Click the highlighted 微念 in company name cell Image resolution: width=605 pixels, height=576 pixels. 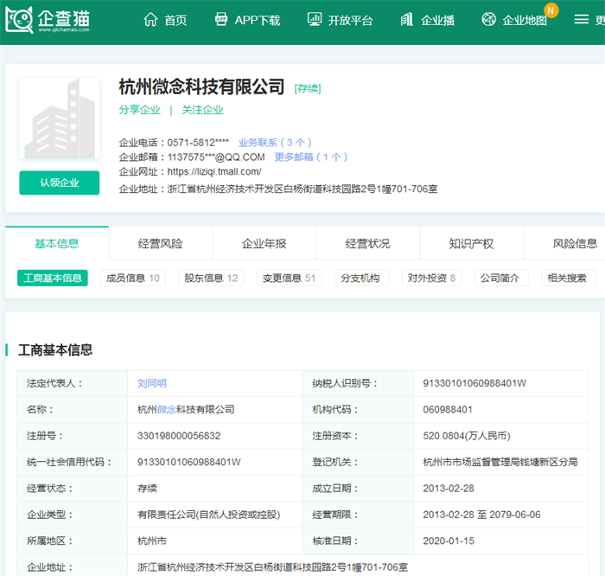pos(166,409)
